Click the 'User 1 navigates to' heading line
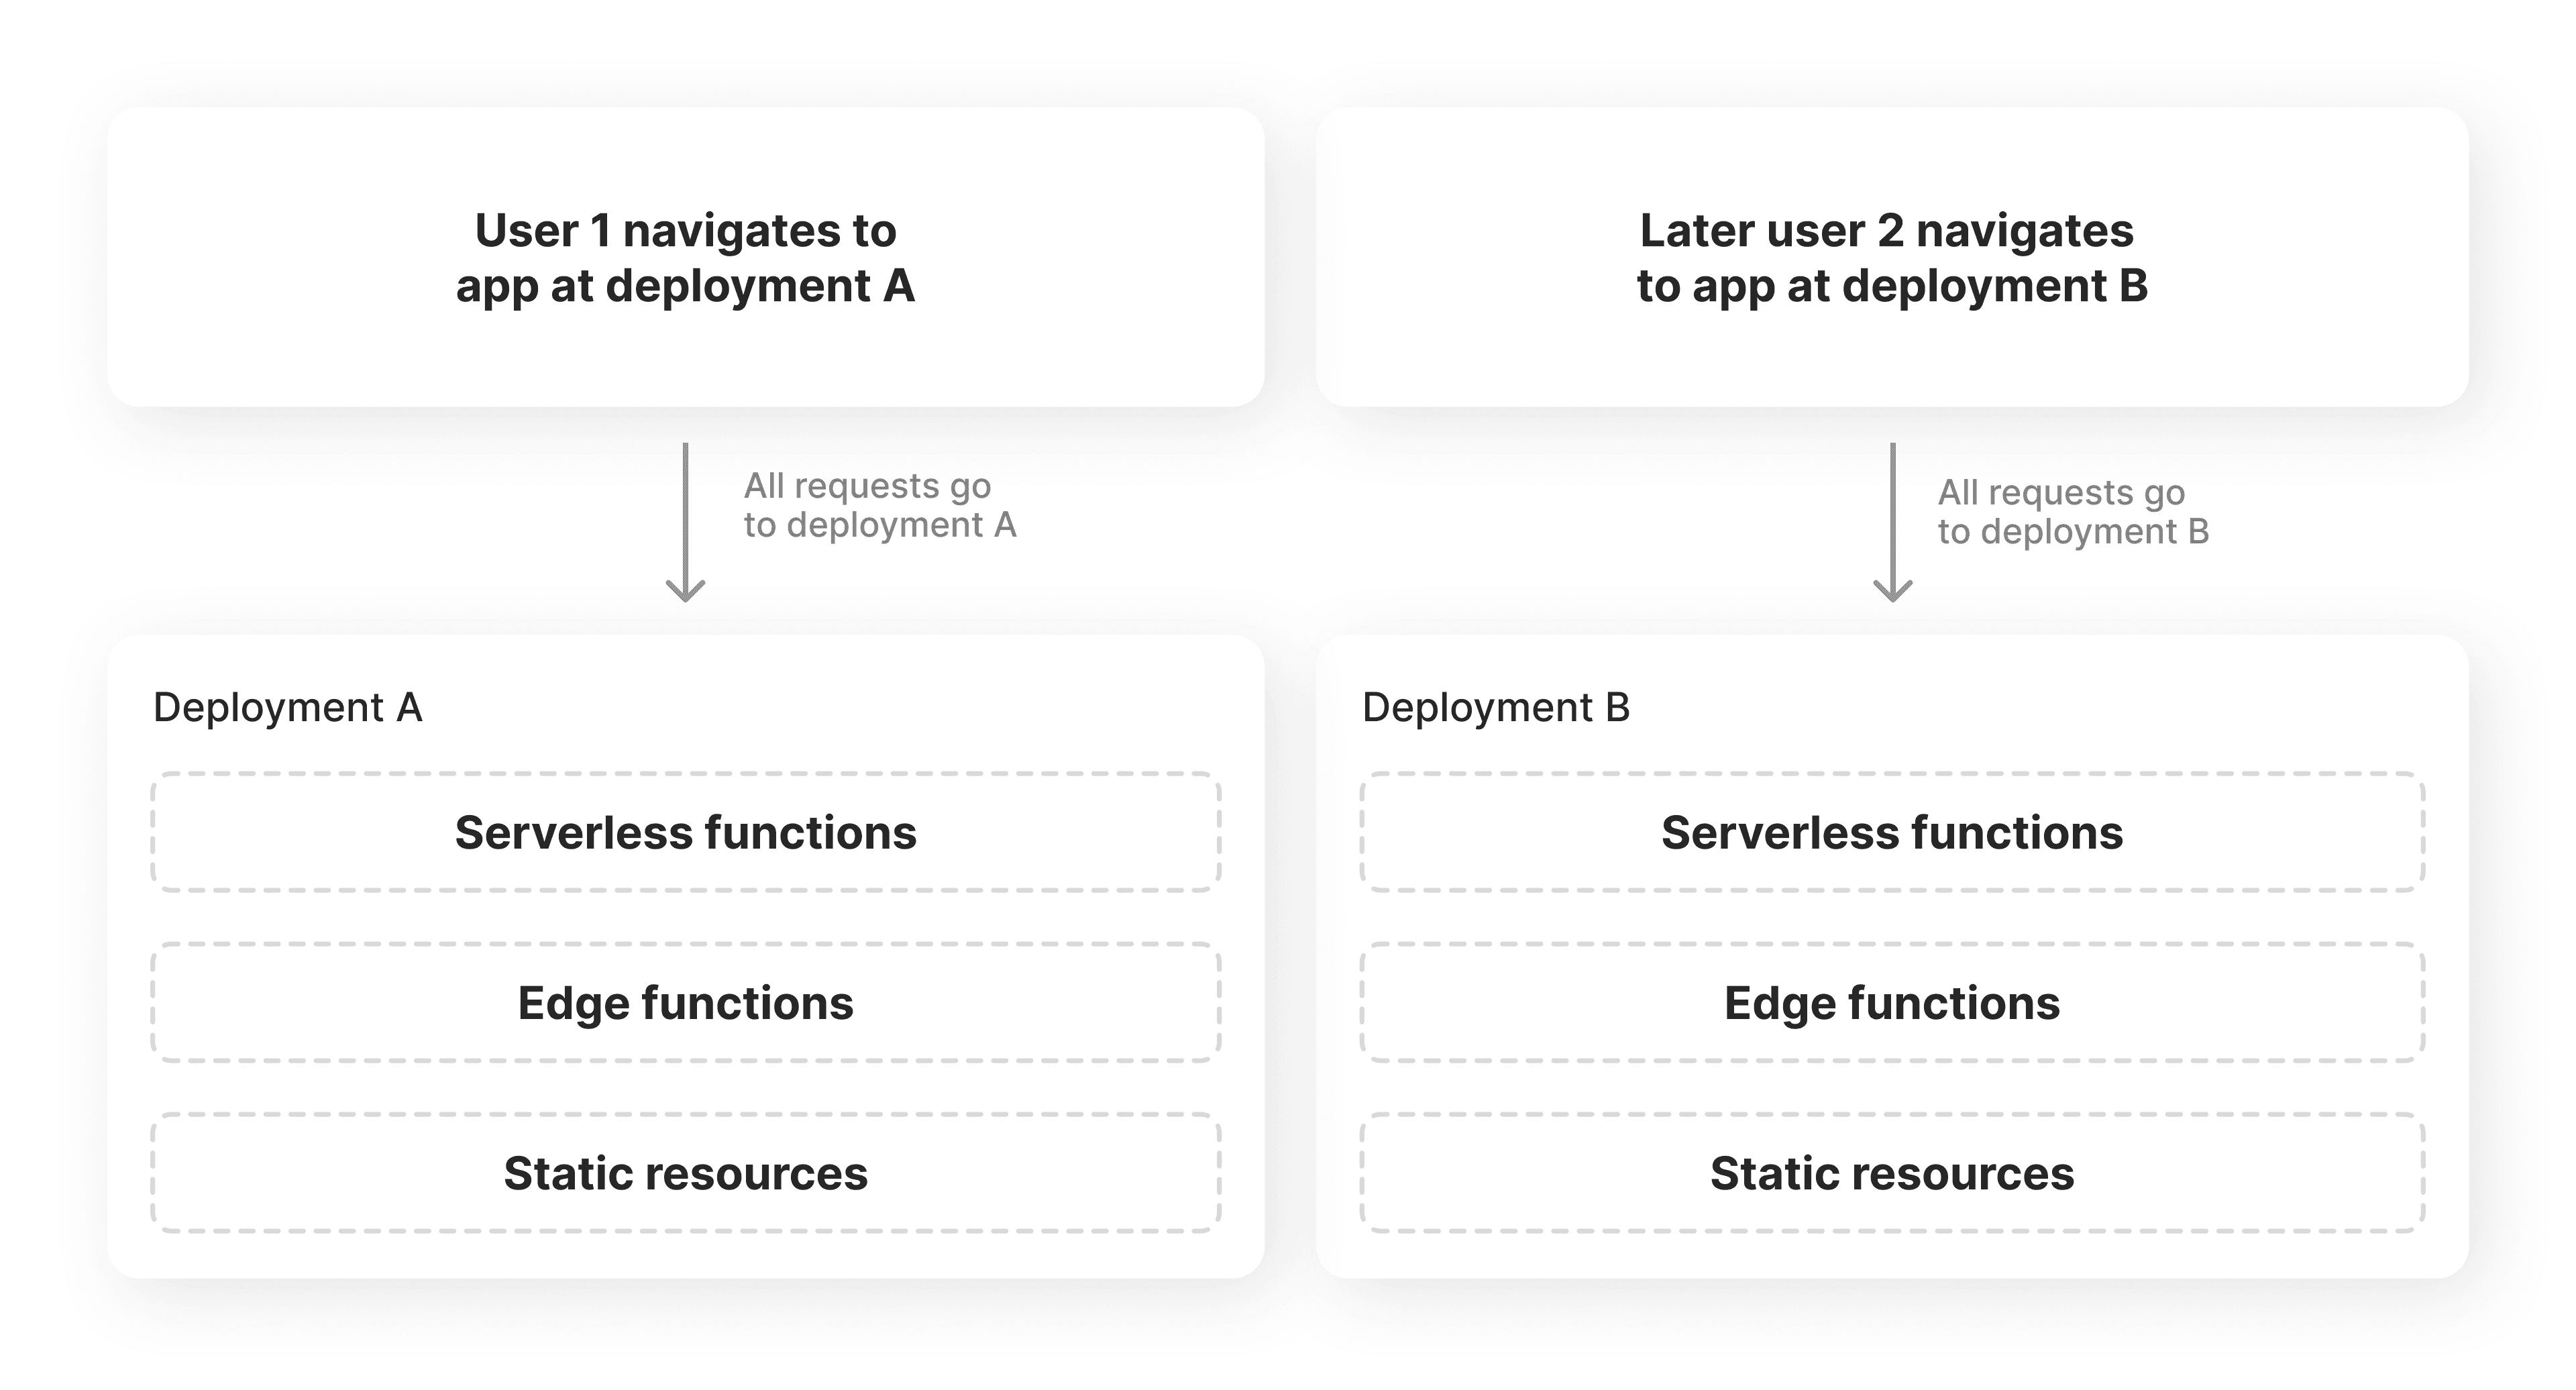The width and height of the screenshot is (2576, 1390). tap(686, 231)
